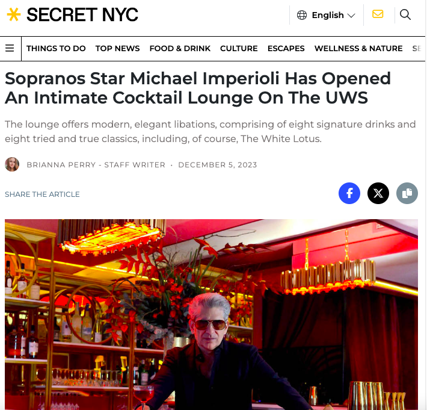Open the language chevron arrow

pos(351,16)
